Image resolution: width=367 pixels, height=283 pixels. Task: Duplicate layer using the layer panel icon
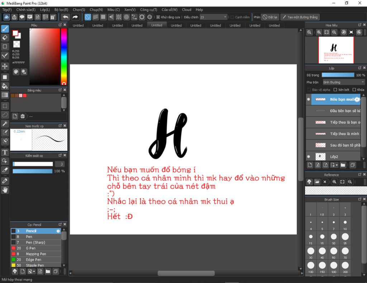[x=353, y=165]
